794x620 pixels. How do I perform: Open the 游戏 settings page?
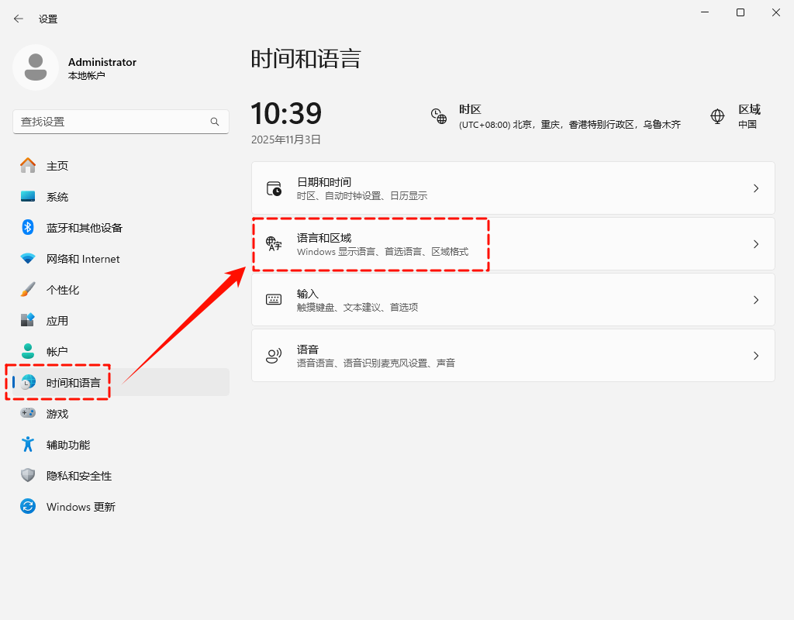(x=56, y=413)
